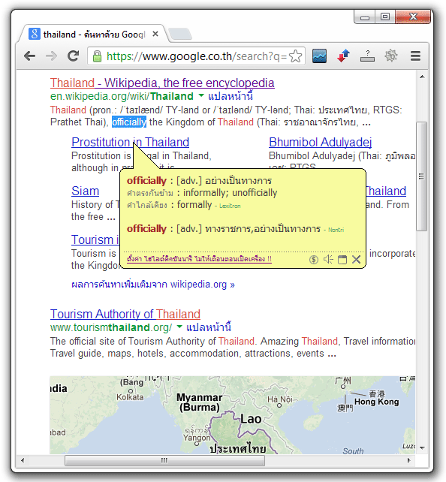446x482 pixels.
Task: Click แปลหน้านี้ next to Wikipedia URL
Action: [x=231, y=96]
